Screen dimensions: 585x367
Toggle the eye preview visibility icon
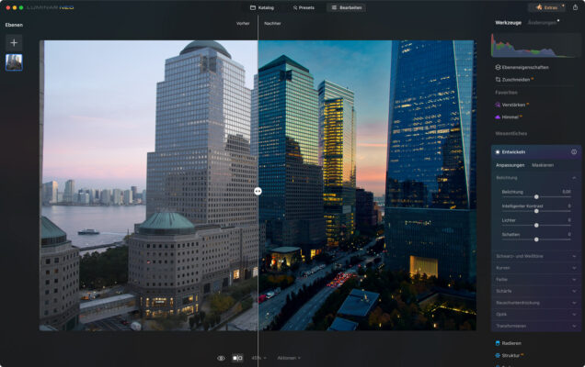click(x=221, y=358)
